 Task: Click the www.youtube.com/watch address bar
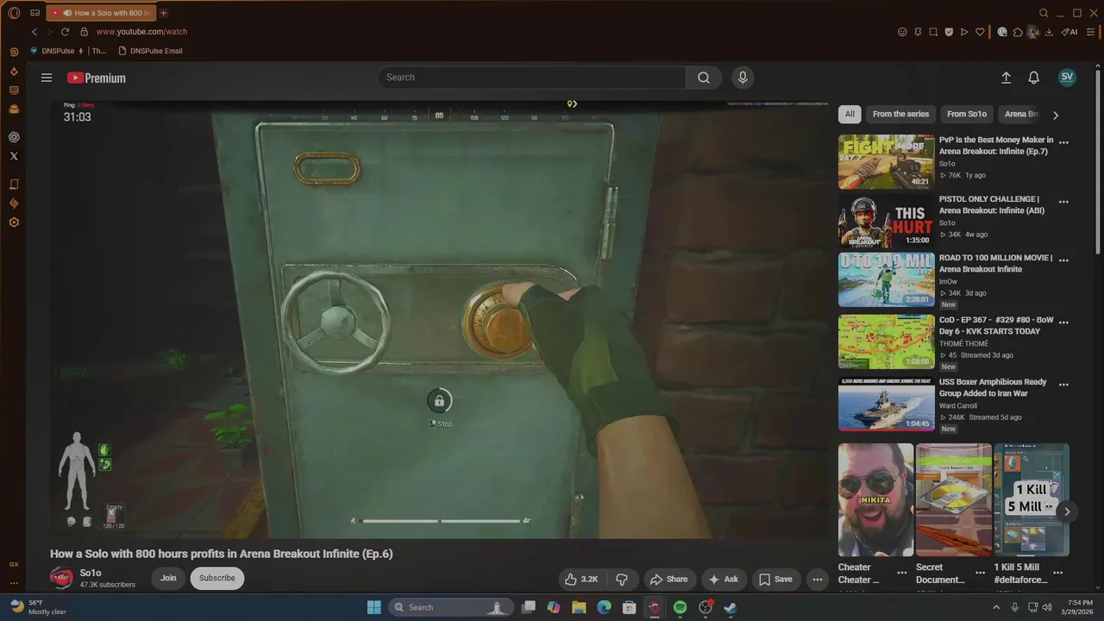[141, 32]
